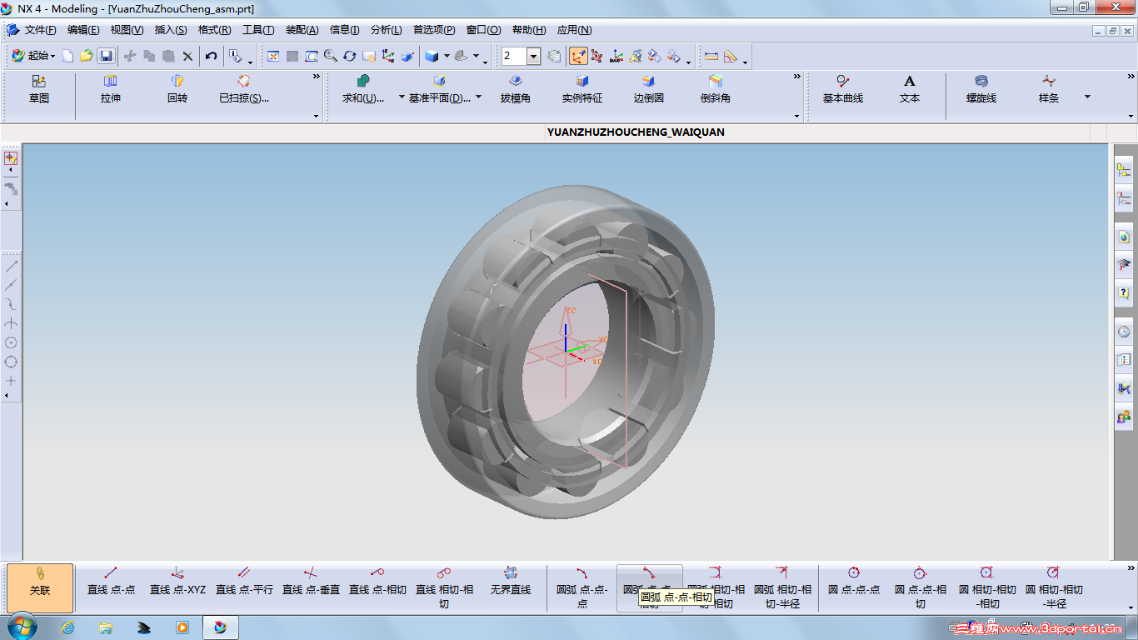The image size is (1138, 640).
Task: Open the 文件(F) menu
Action: (40, 30)
